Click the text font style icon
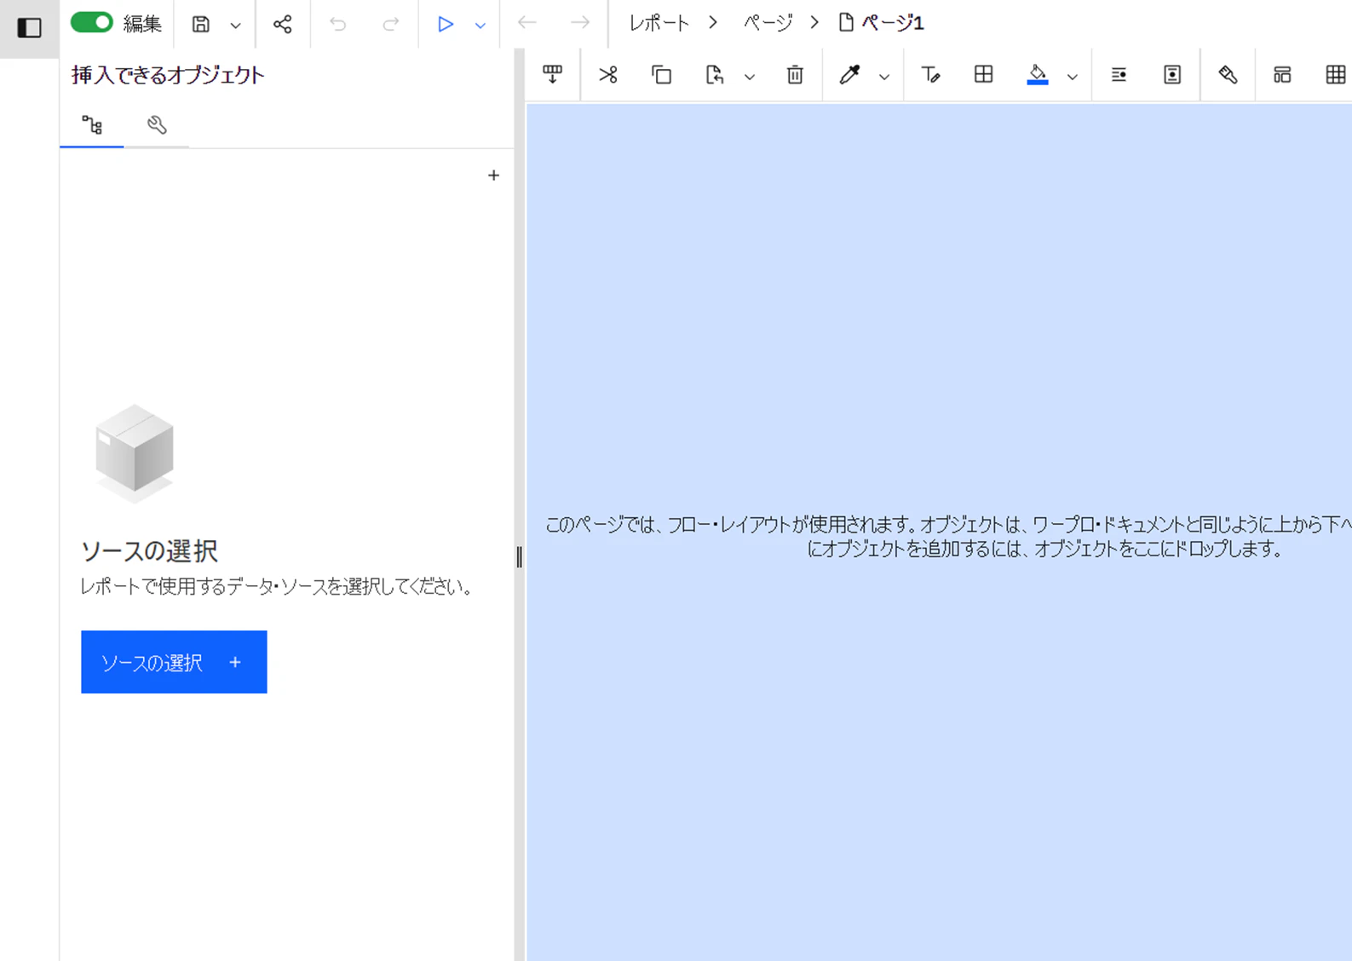This screenshot has width=1352, height=961. tap(931, 75)
